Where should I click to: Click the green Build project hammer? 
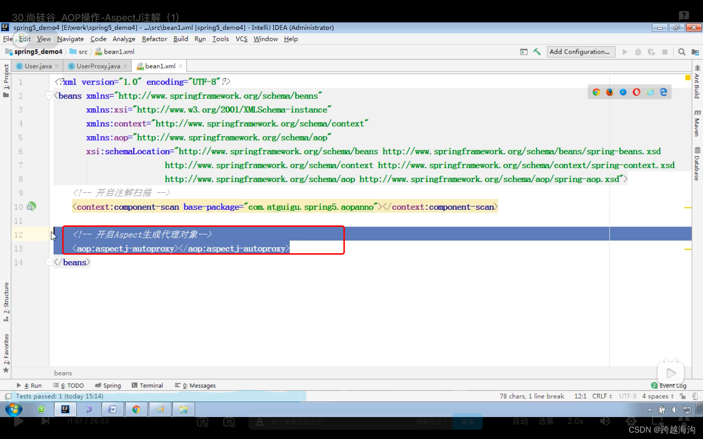(x=537, y=52)
